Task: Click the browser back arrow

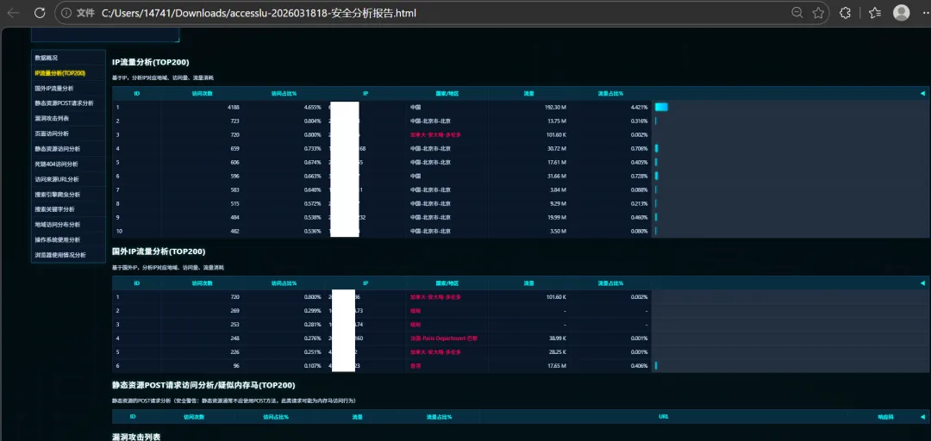Action: [x=13, y=12]
